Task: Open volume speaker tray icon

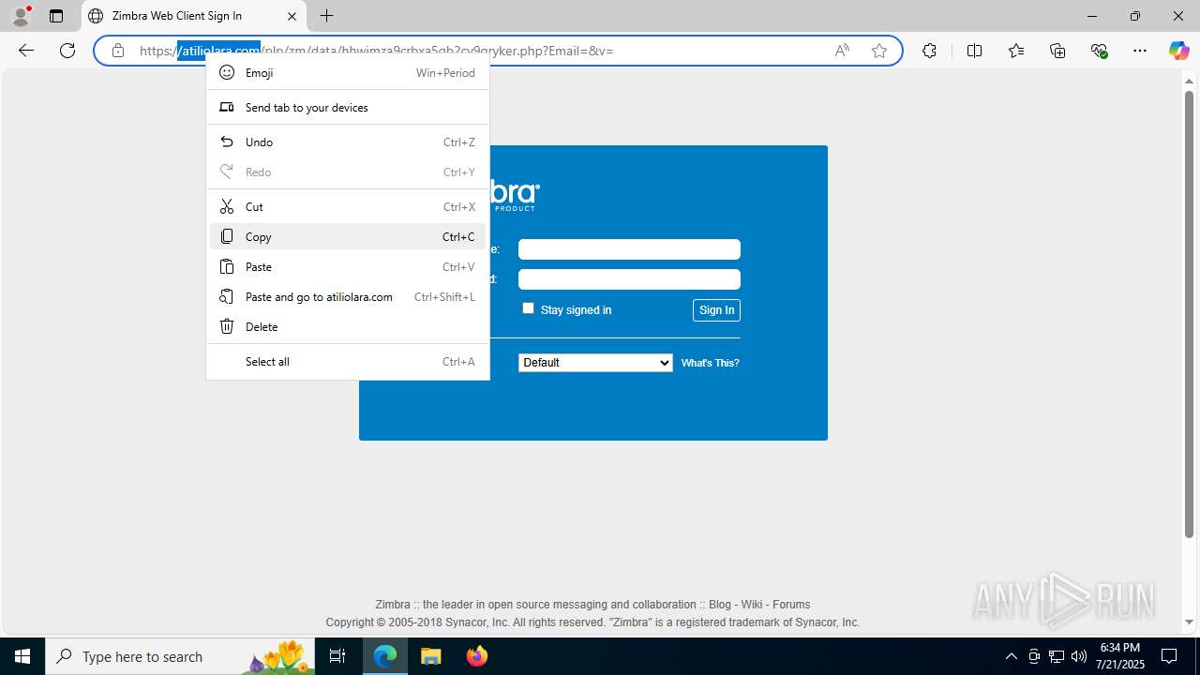Action: 1078,656
